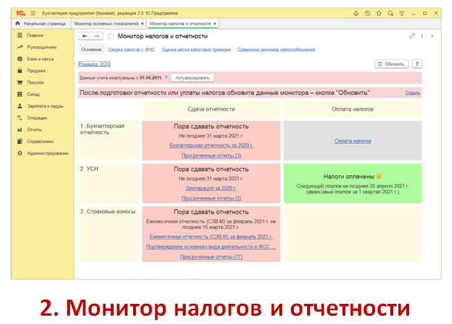Open favorites star icon in title bar
Viewport: 452px width, 324px height.
click(379, 13)
